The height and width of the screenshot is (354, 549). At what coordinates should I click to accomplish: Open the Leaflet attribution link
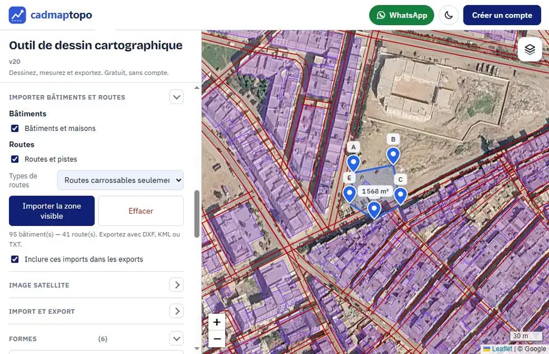click(x=502, y=349)
